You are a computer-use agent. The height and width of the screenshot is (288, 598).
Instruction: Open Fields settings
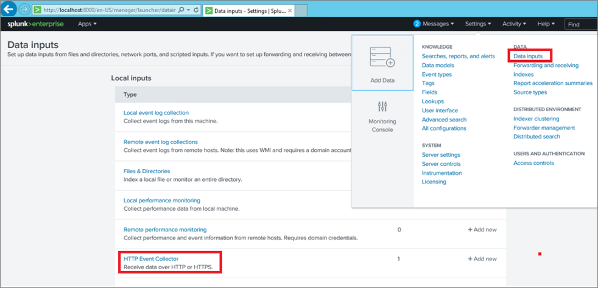[429, 92]
